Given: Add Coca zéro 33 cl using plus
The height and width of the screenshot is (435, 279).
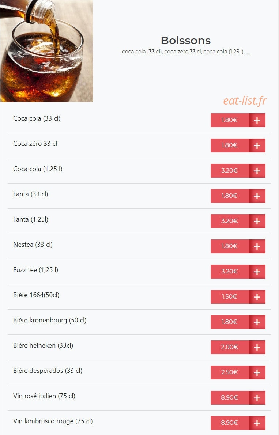Looking at the screenshot, I should click(x=257, y=145).
